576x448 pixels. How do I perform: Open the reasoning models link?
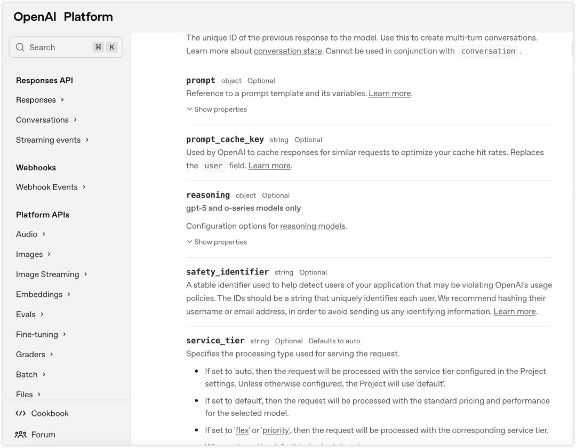313,226
